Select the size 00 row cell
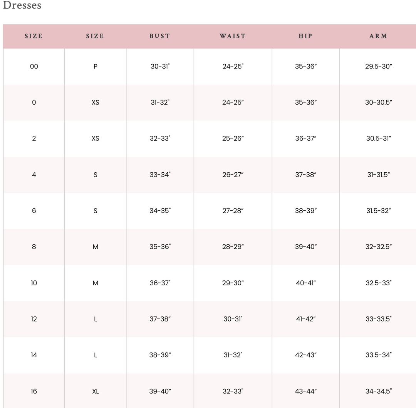The height and width of the screenshot is (408, 416). tap(34, 67)
